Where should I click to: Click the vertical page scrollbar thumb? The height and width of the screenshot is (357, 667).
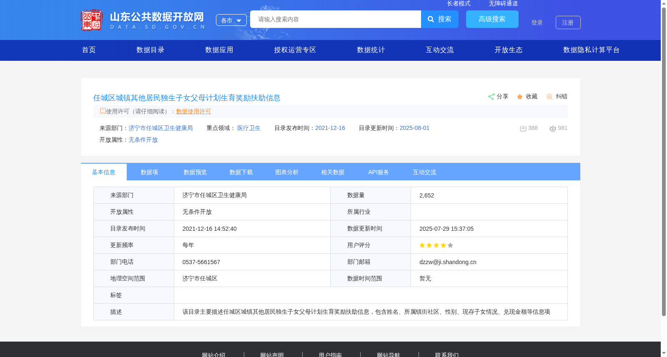pyautogui.click(x=664, y=162)
